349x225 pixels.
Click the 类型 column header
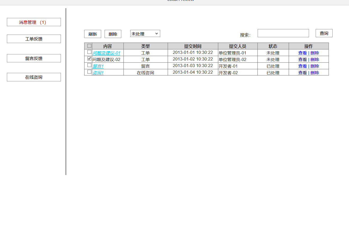(146, 46)
